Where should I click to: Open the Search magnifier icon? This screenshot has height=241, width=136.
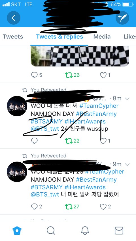(51, 231)
